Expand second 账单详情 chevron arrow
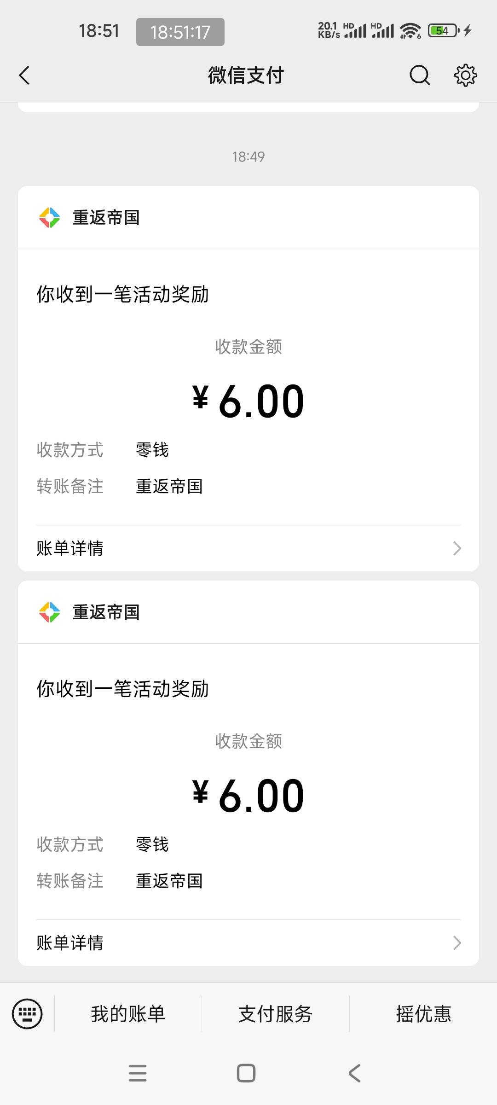Screen dimensions: 497x1105 click(x=457, y=943)
